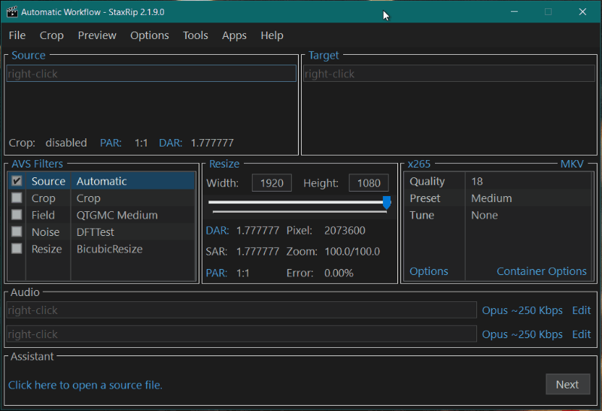Open the MKV container link
Screen dimensions: 602x411
(572, 164)
